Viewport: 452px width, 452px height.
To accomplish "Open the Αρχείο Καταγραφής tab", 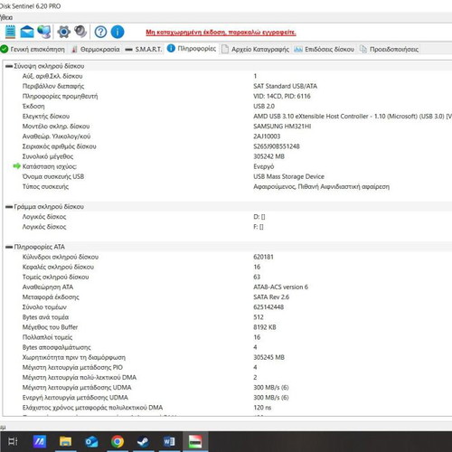I will coord(255,49).
